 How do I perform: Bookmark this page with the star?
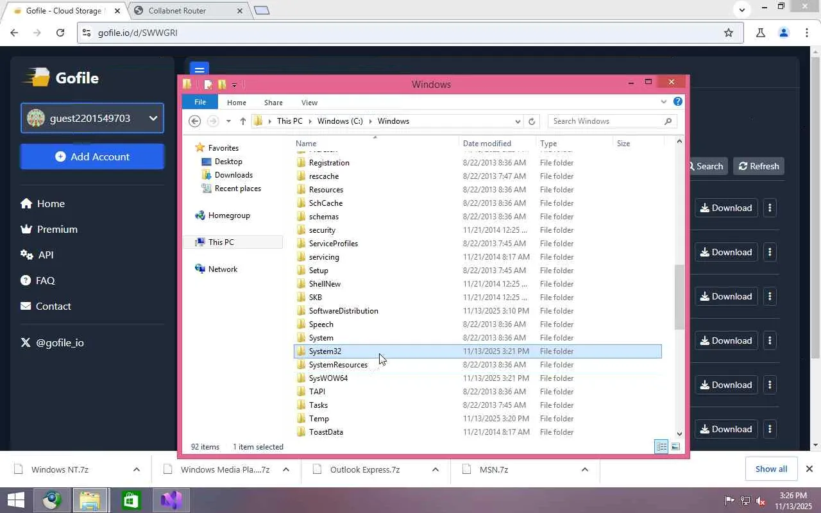click(729, 33)
